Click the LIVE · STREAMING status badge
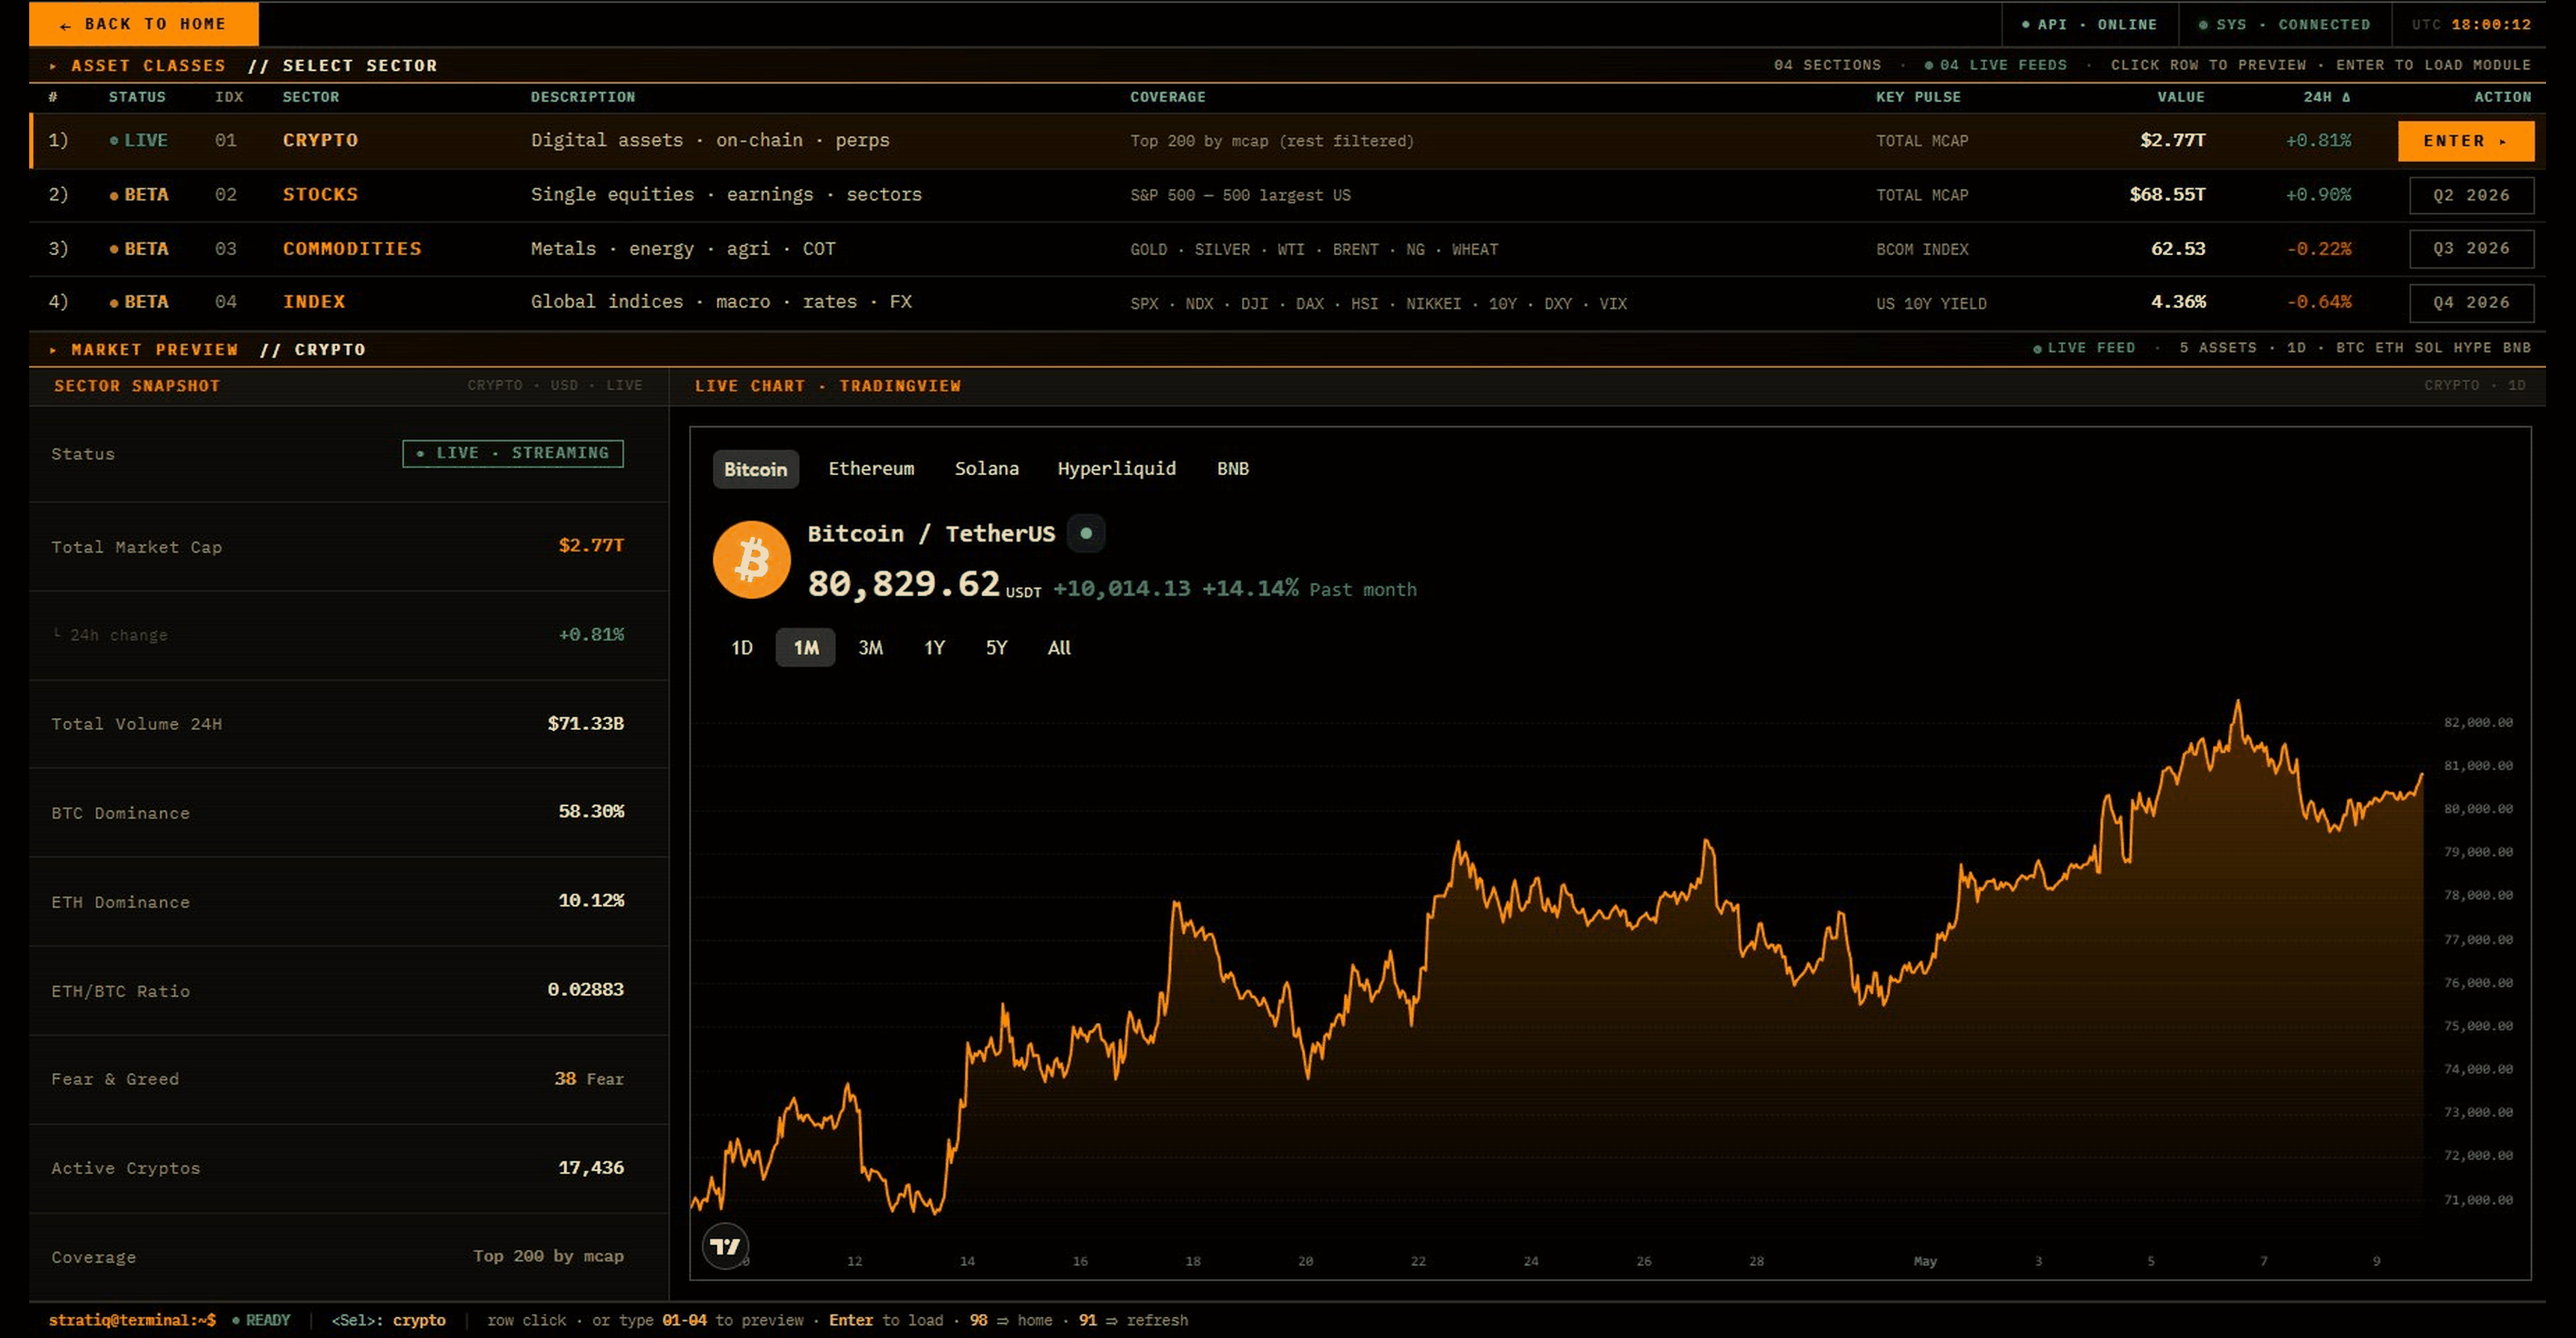The width and height of the screenshot is (2576, 1338). tap(512, 452)
